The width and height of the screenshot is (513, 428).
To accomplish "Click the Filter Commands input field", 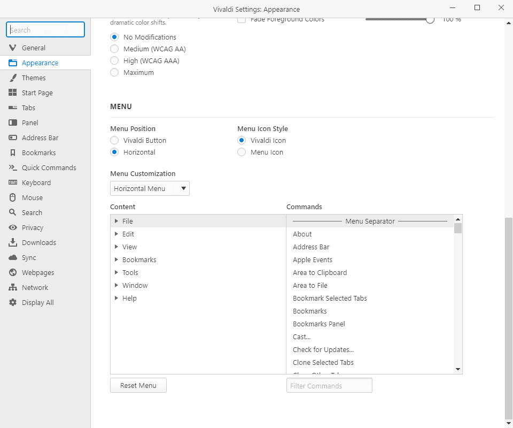I will point(329,385).
